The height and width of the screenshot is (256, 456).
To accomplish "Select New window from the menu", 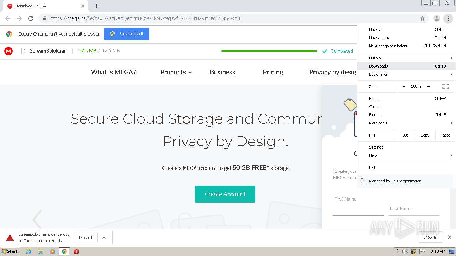I will coord(406,38).
